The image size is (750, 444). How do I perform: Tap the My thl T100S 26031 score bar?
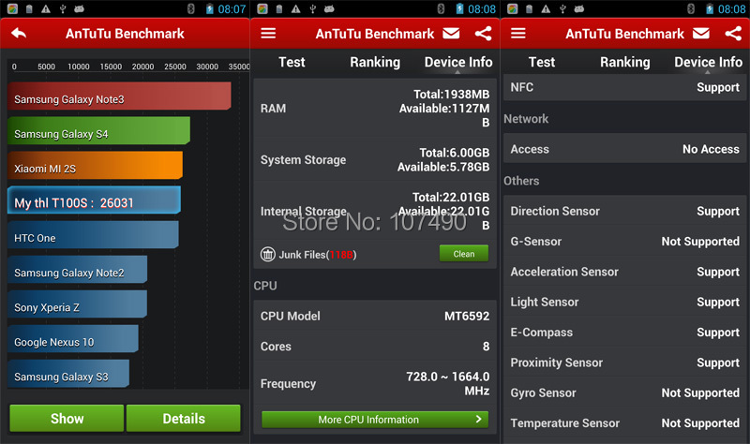tap(95, 200)
